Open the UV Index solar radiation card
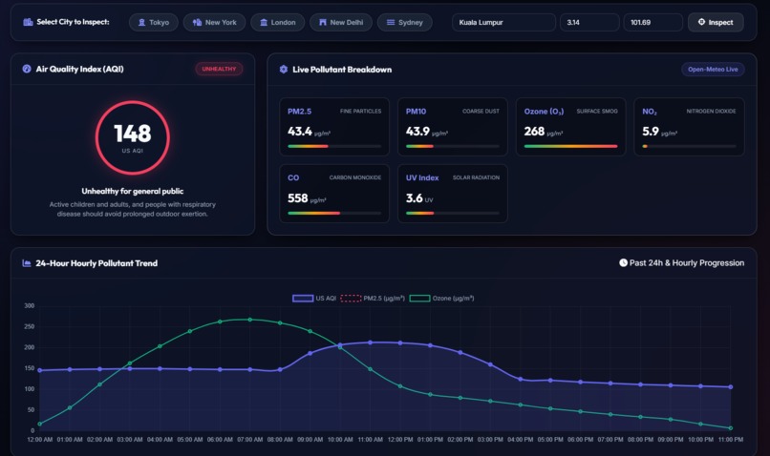Viewport: 770px width, 456px height. tap(453, 194)
